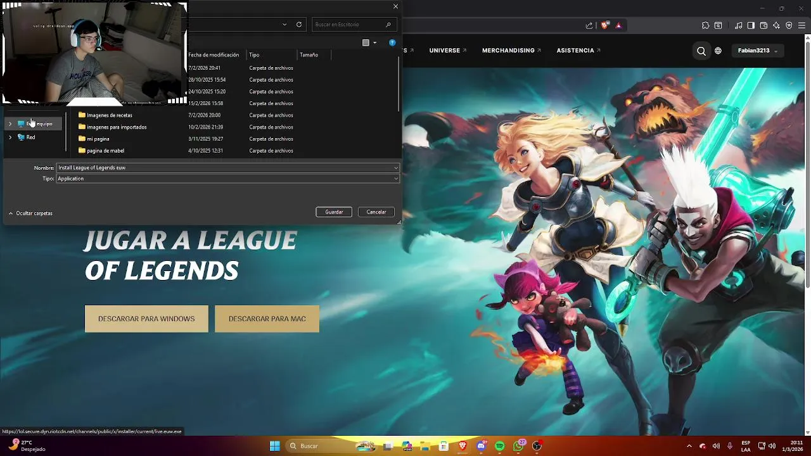Select the 'equipo' item in navigation tree
The width and height of the screenshot is (811, 456).
point(35,123)
